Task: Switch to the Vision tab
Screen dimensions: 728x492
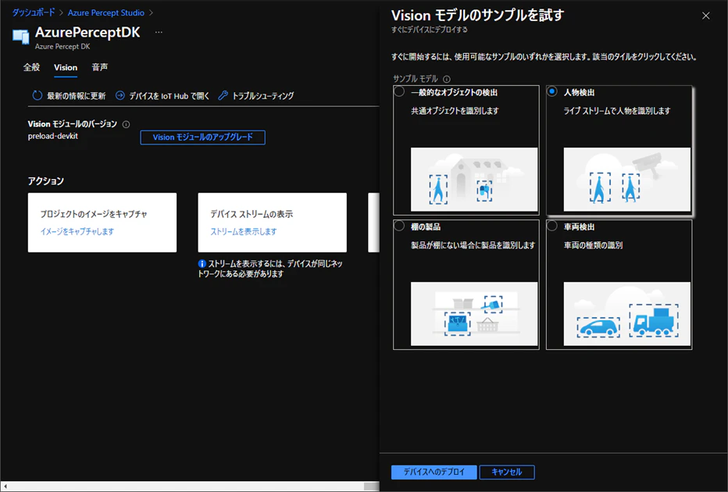Action: 66,67
